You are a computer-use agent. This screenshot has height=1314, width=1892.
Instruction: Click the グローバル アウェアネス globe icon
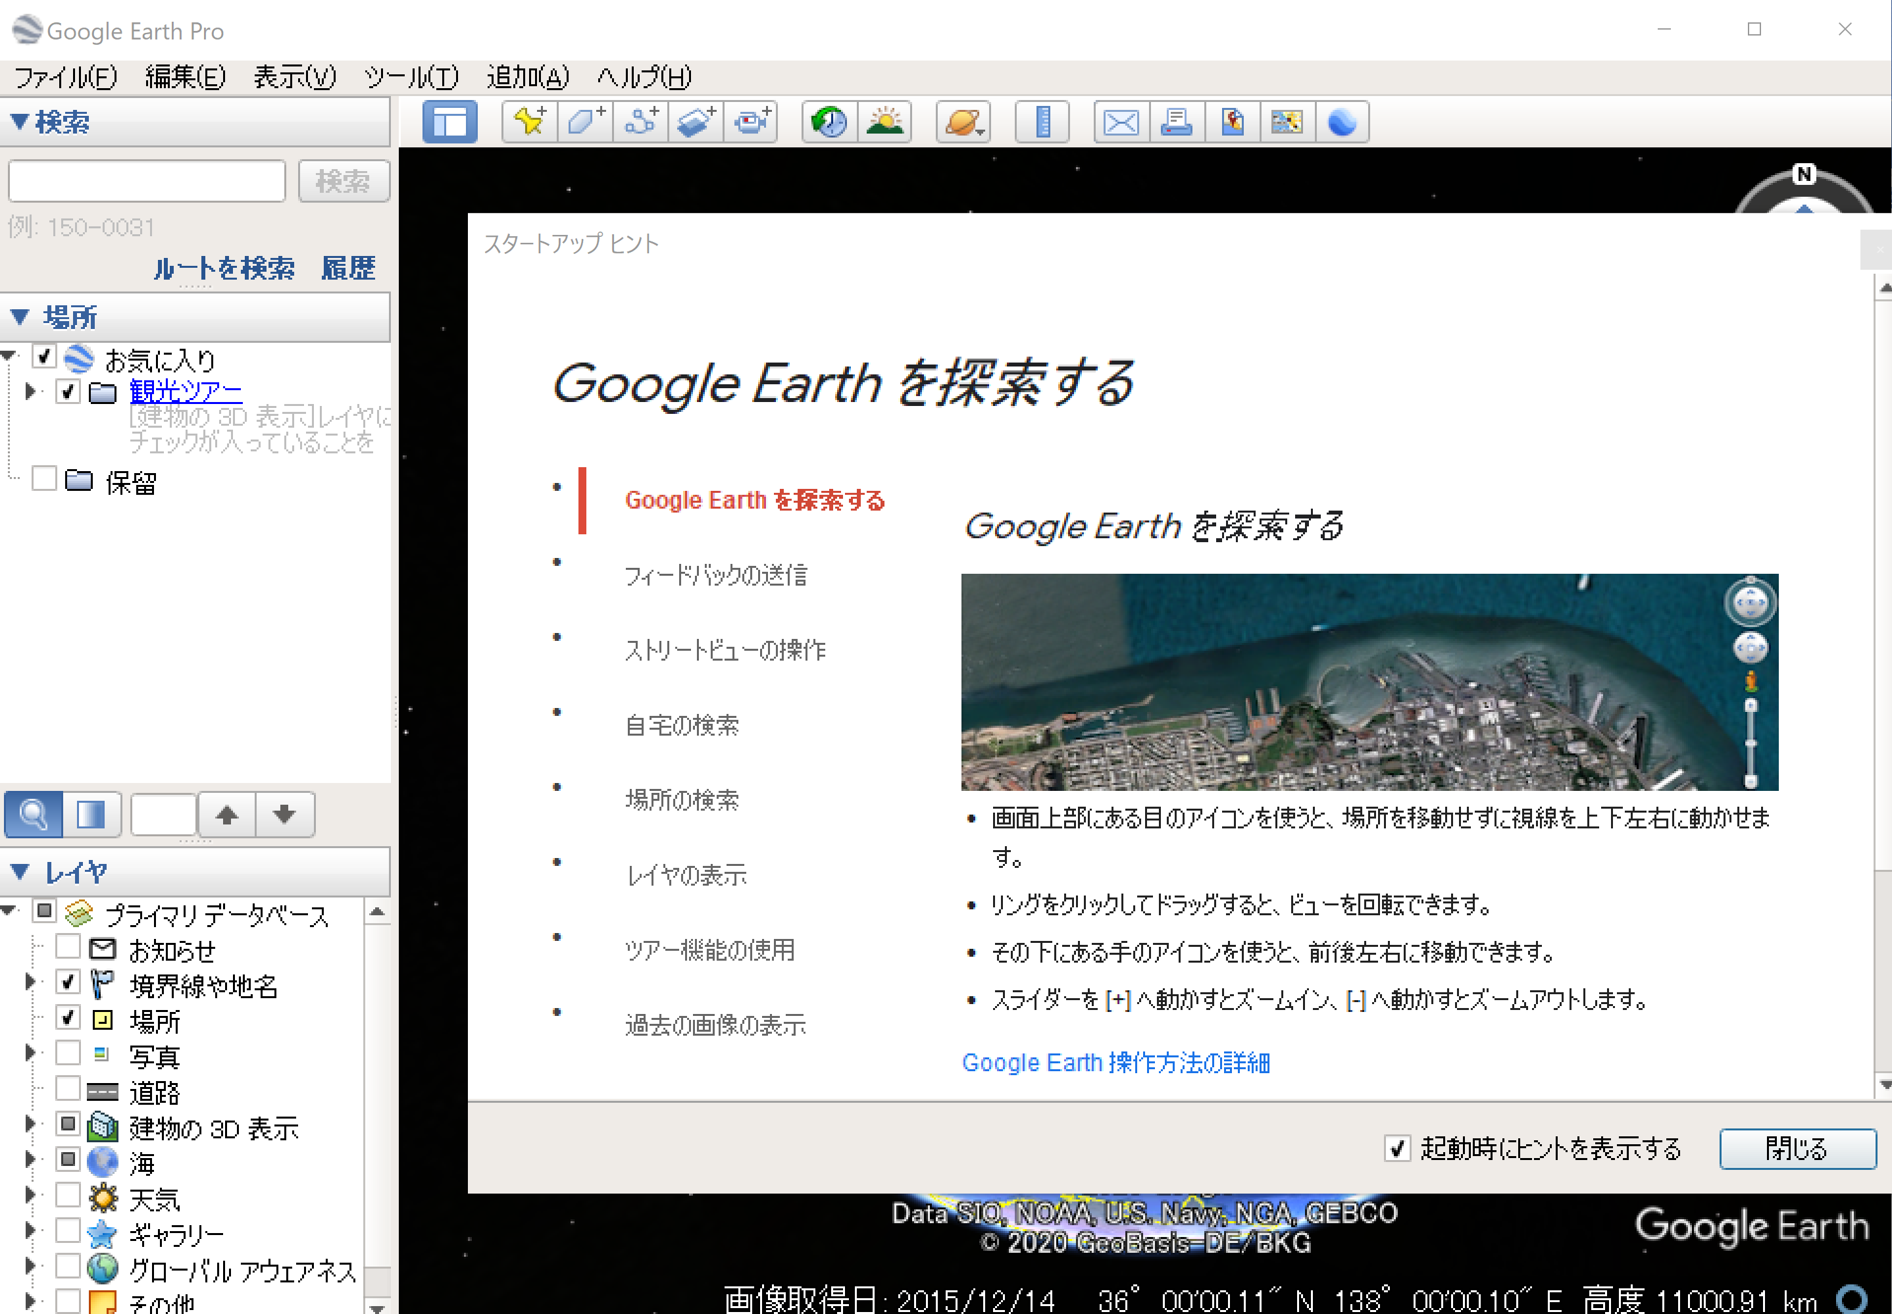[x=103, y=1268]
